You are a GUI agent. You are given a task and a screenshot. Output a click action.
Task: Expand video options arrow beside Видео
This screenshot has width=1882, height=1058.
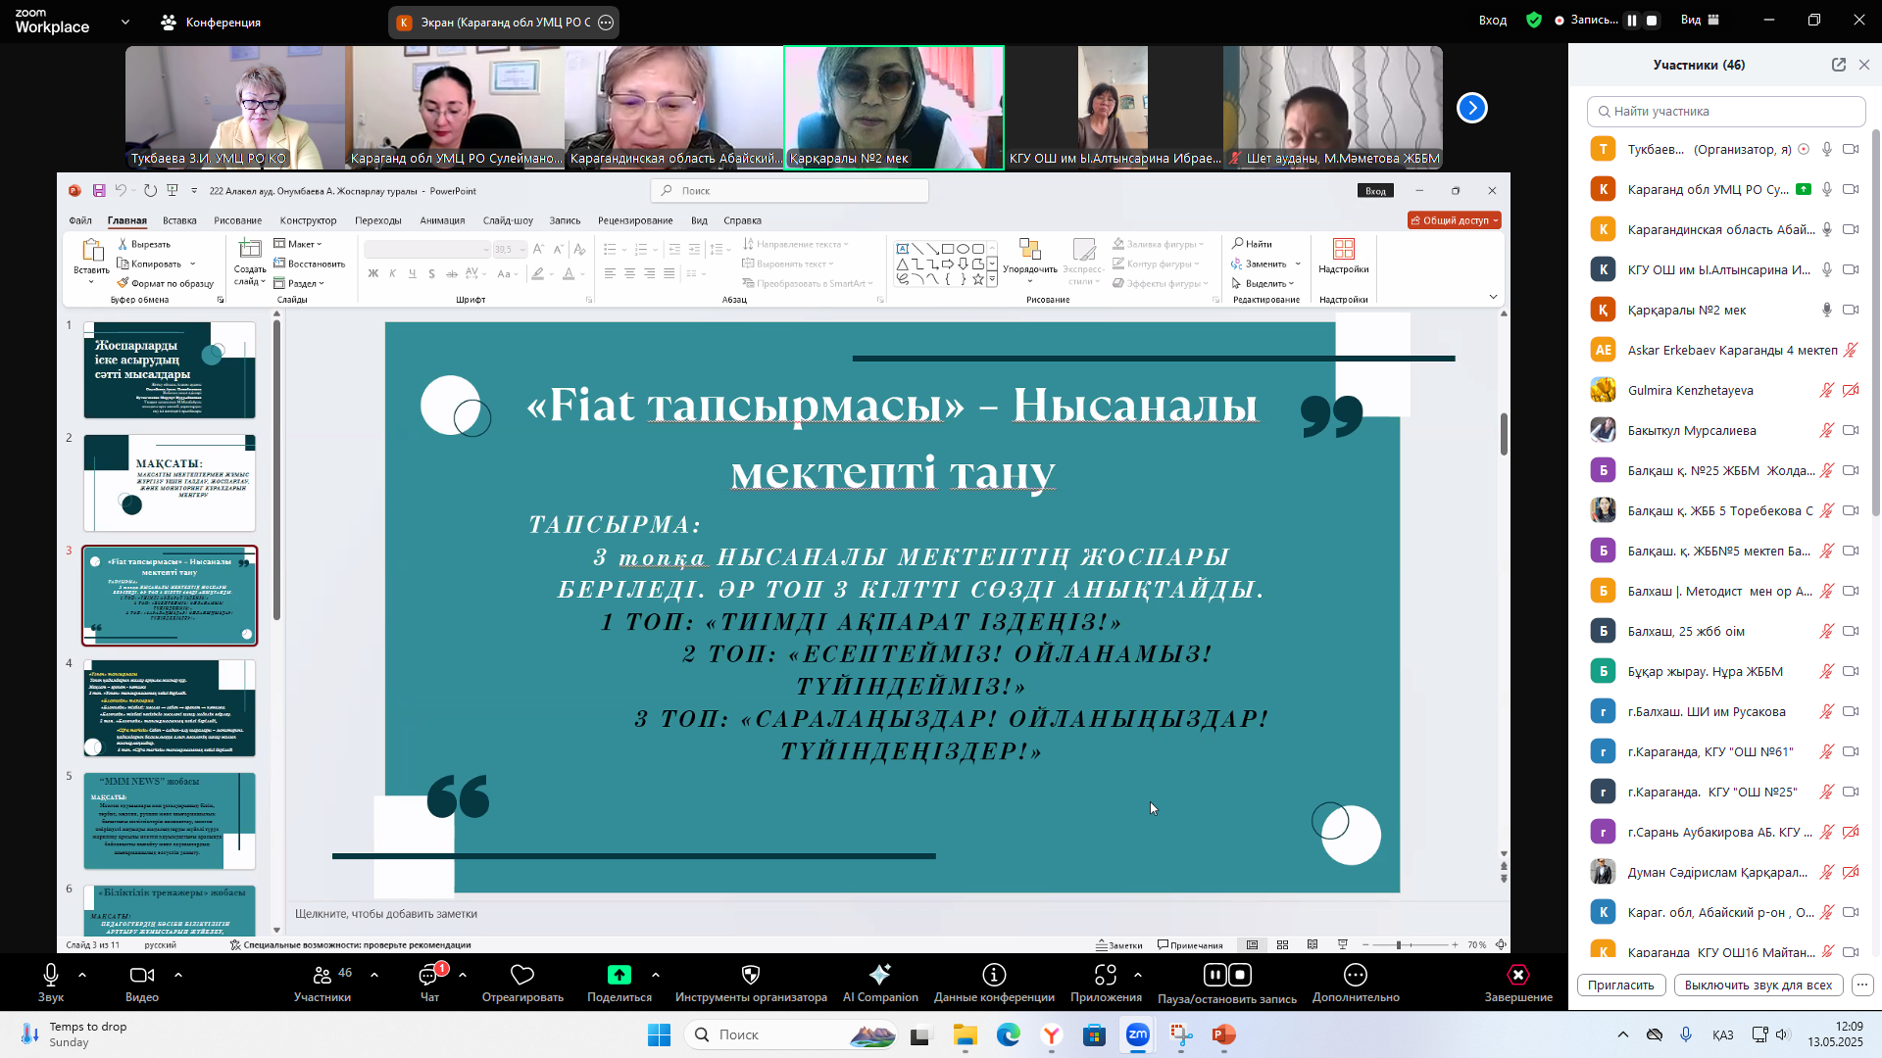[x=178, y=975]
